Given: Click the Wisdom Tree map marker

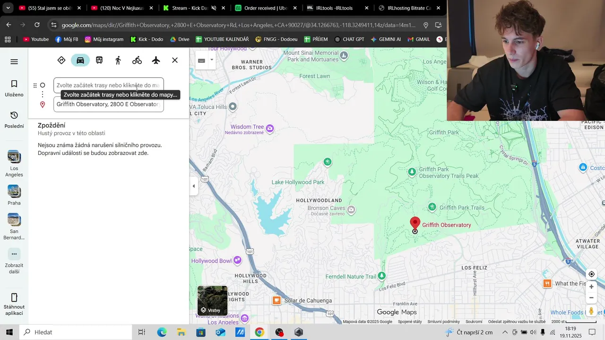Looking at the screenshot, I should tap(270, 128).
